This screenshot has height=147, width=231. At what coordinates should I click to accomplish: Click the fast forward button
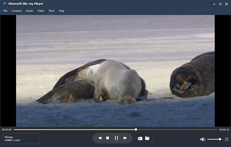pyautogui.click(x=125, y=138)
